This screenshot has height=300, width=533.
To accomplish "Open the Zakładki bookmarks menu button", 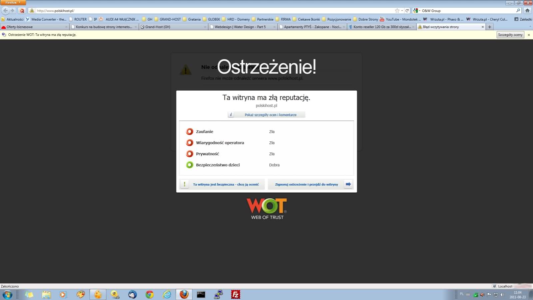I will (523, 19).
